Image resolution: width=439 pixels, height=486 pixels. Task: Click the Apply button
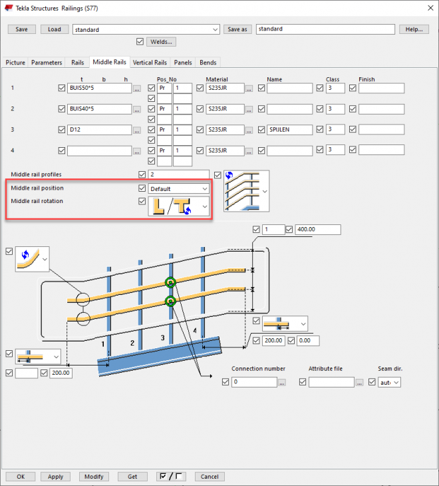[55, 477]
